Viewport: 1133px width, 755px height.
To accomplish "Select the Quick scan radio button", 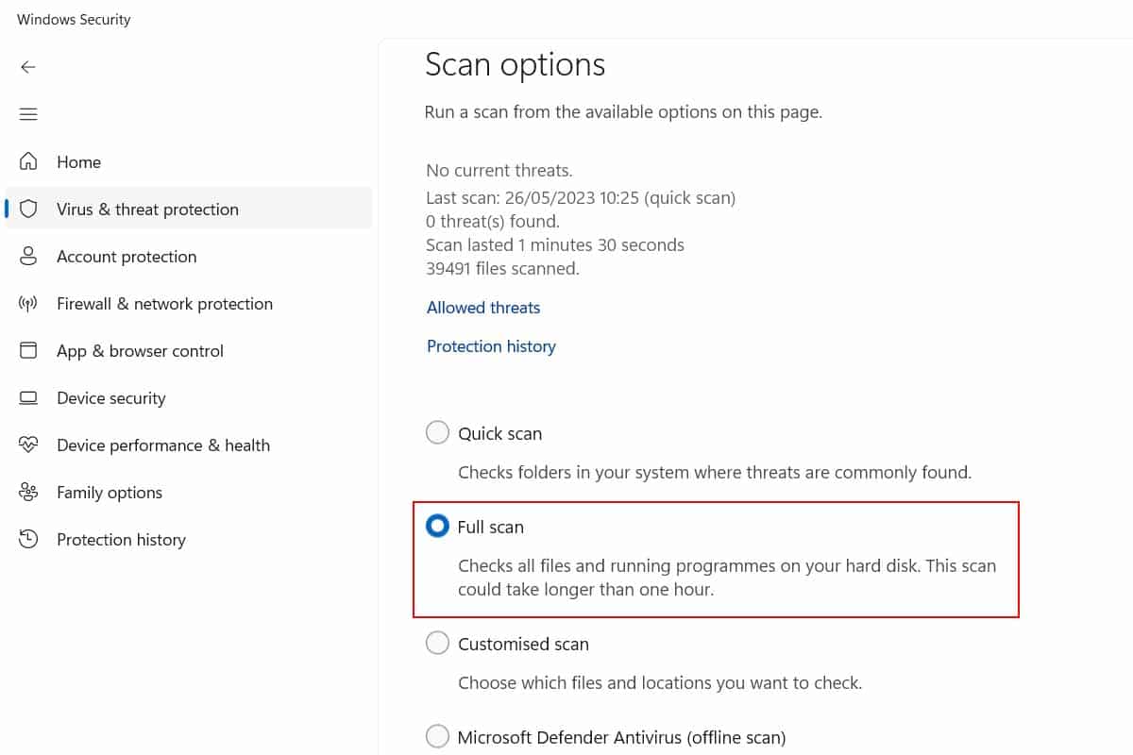I will point(437,433).
